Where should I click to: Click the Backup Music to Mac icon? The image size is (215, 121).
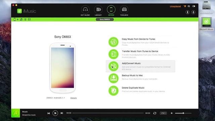coord(114,78)
